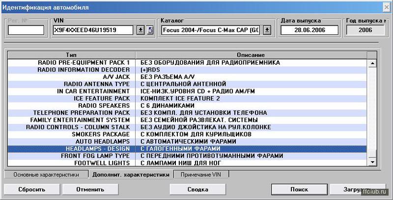
Task: Click the scrollbar down arrow
Action: [372, 163]
